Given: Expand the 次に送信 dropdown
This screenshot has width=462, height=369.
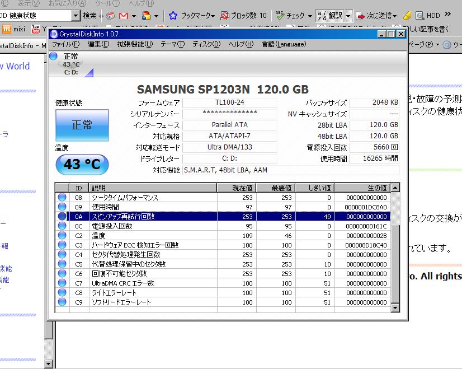Looking at the screenshot, I should (x=394, y=16).
